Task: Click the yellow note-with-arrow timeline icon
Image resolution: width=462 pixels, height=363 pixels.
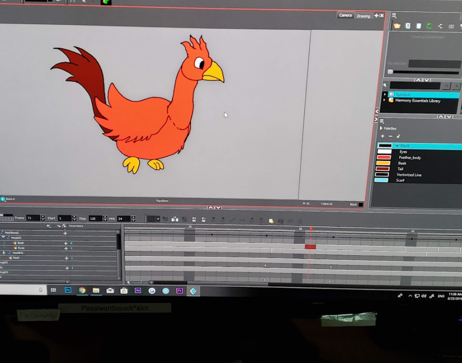Action: pyautogui.click(x=271, y=221)
